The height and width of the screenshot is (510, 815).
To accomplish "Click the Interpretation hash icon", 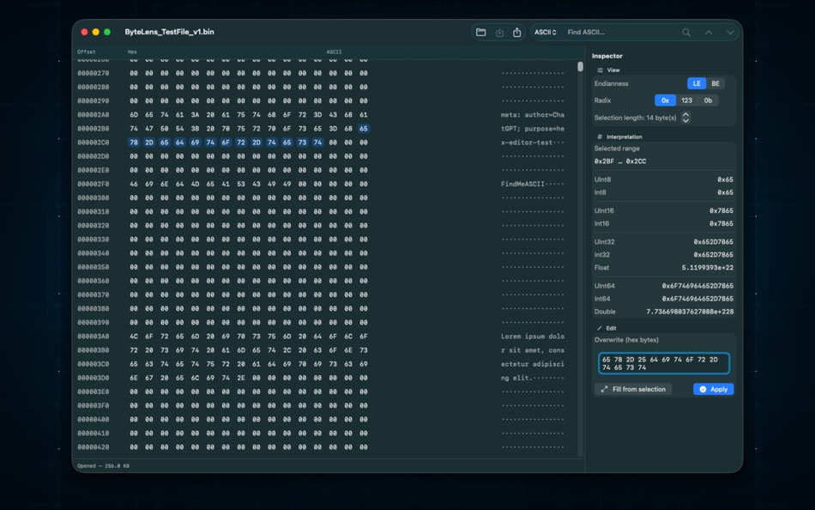I will click(x=599, y=137).
